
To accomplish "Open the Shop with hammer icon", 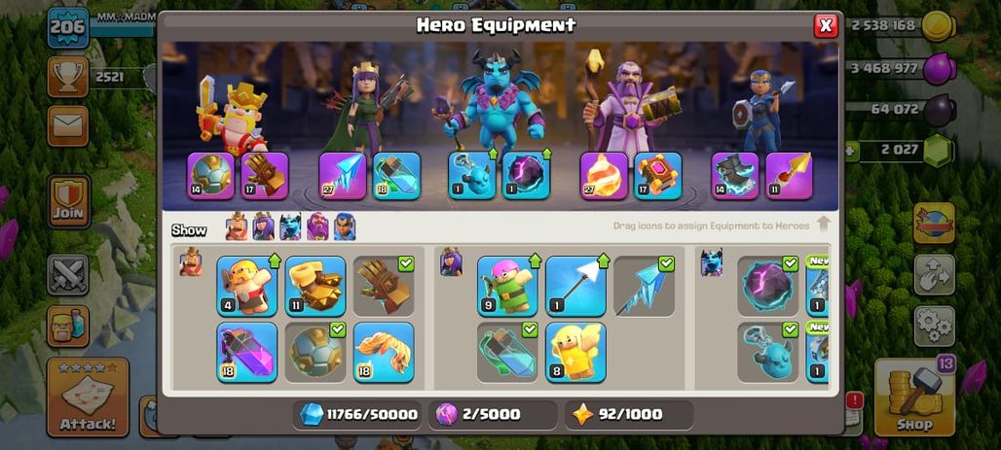I will tap(914, 397).
